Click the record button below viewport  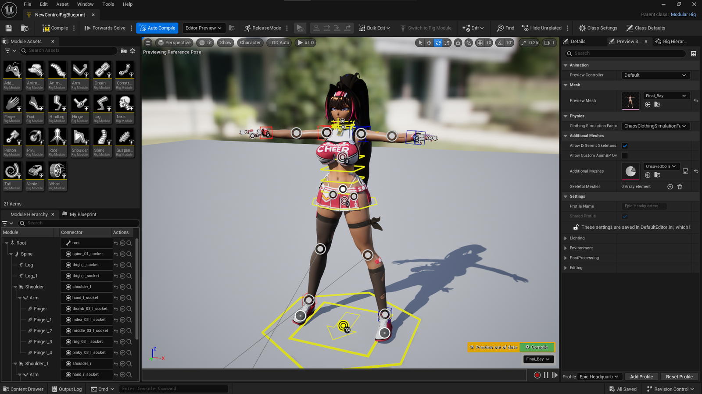(x=537, y=375)
